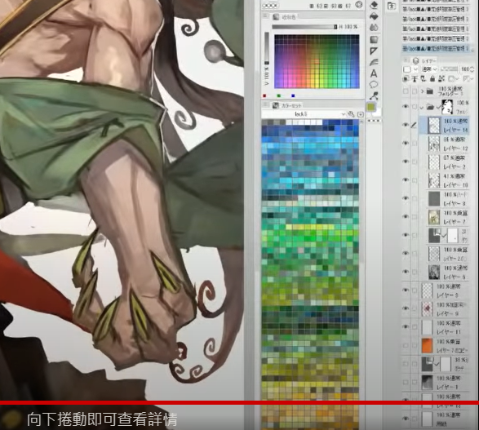Select the Layer panel tab
479x430 pixels.
click(425, 60)
